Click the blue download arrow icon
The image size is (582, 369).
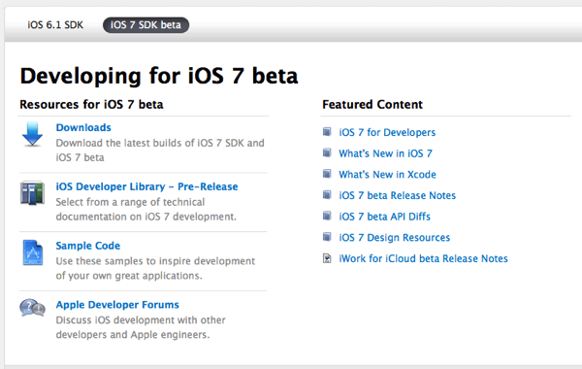(32, 134)
